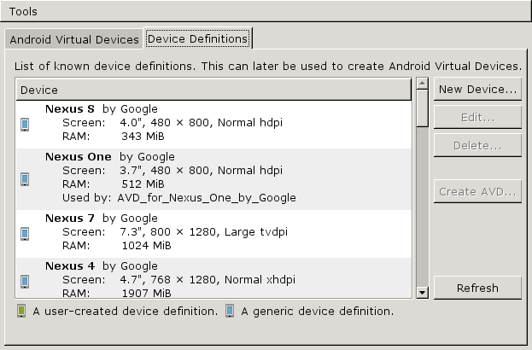532x350 pixels.
Task: Click '7.3", 800 × 1280, Large tvdpi' screen text
Action: click(203, 232)
